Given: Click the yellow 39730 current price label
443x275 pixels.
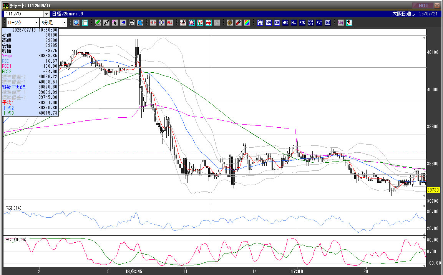Looking at the screenshot, I should (433, 190).
